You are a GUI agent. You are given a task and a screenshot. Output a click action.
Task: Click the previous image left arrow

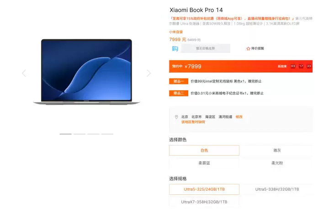pos(24,73)
